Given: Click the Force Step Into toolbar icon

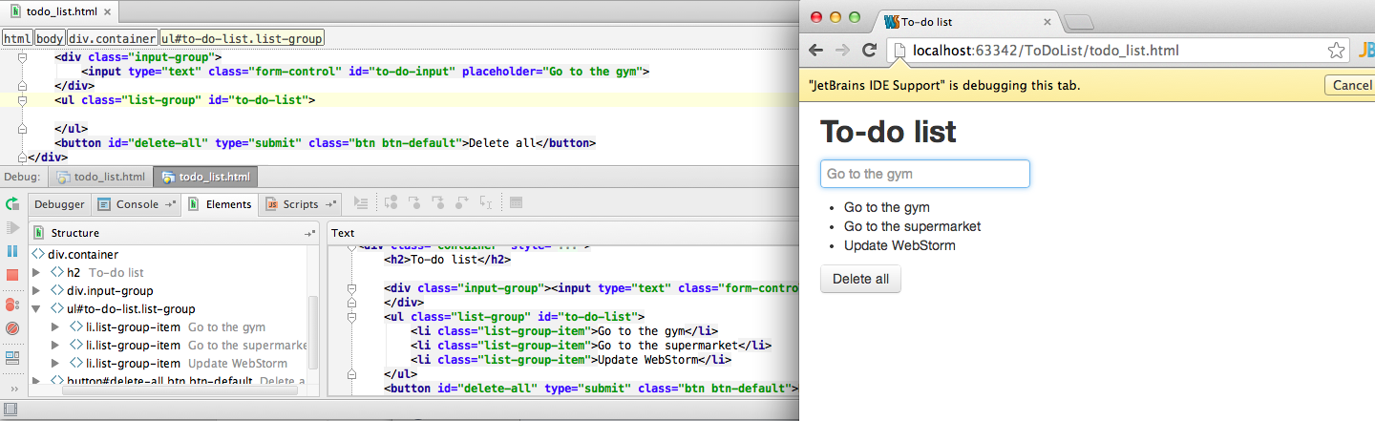Looking at the screenshot, I should (438, 203).
